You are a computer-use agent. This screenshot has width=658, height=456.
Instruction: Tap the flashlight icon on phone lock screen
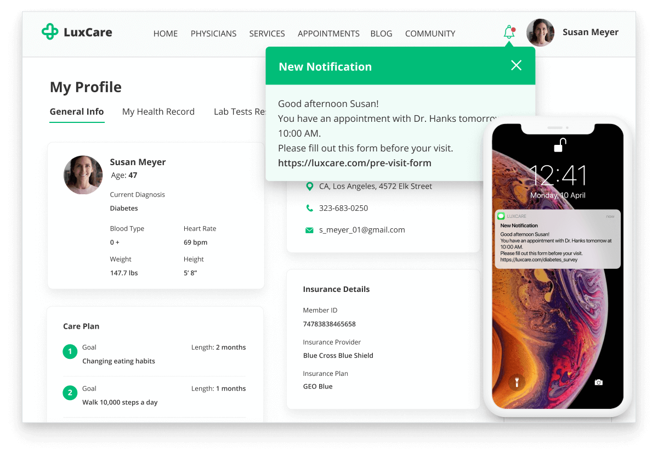(x=516, y=381)
